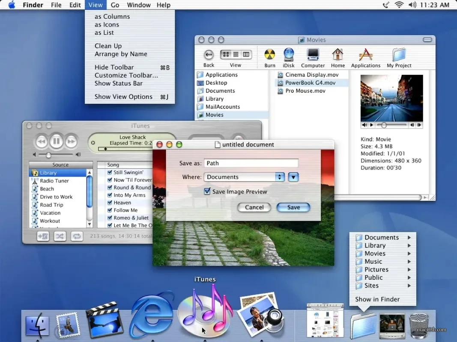Enable the Save Image Preview checkbox
The height and width of the screenshot is (342, 457).
click(207, 192)
